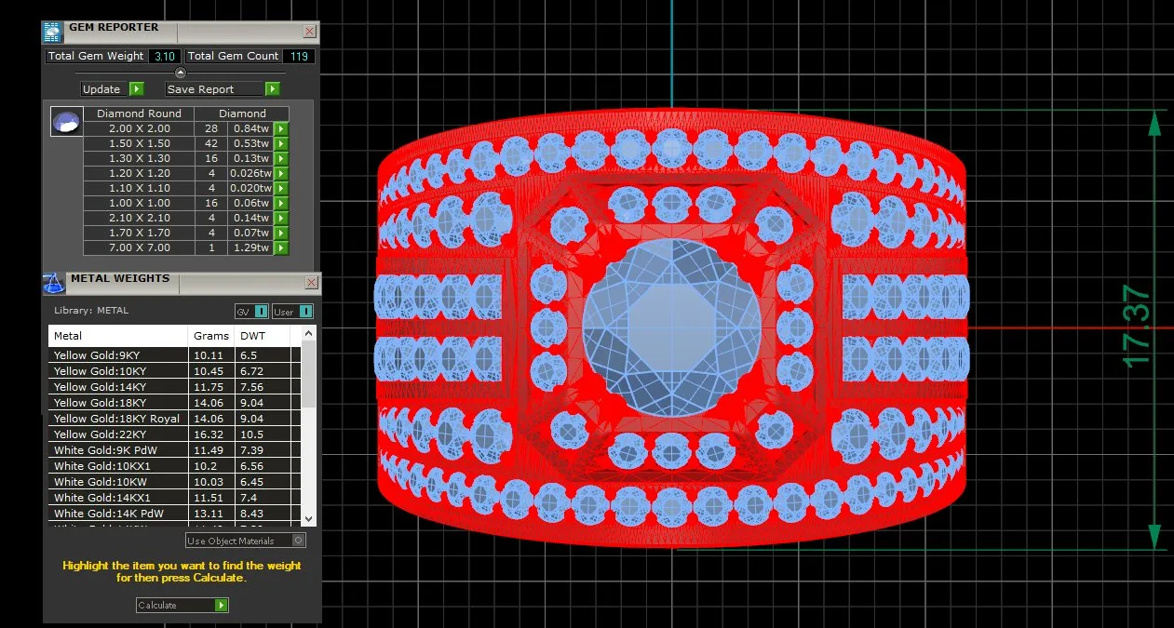Click green arrow for 2.00 X 2.00 row
The image size is (1174, 628).
281,128
